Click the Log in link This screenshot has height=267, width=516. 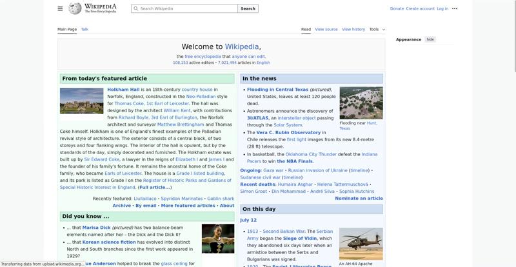pyautogui.click(x=442, y=8)
